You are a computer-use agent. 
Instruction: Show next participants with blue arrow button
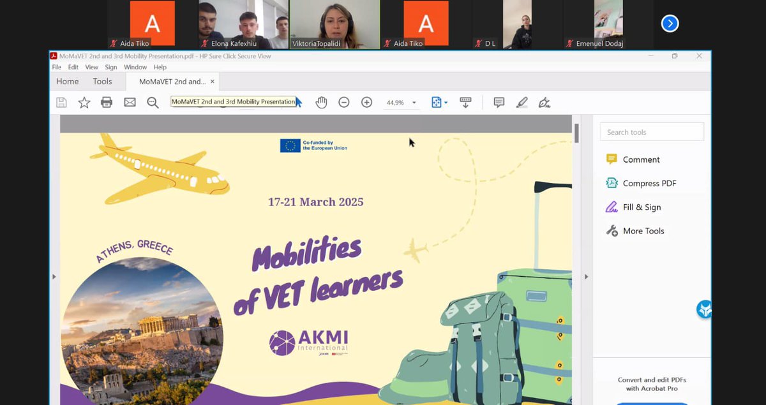(x=669, y=24)
